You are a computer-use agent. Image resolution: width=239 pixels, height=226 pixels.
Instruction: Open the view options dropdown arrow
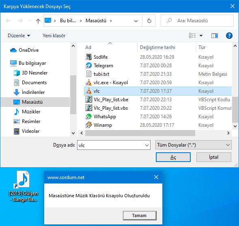[x=201, y=36]
